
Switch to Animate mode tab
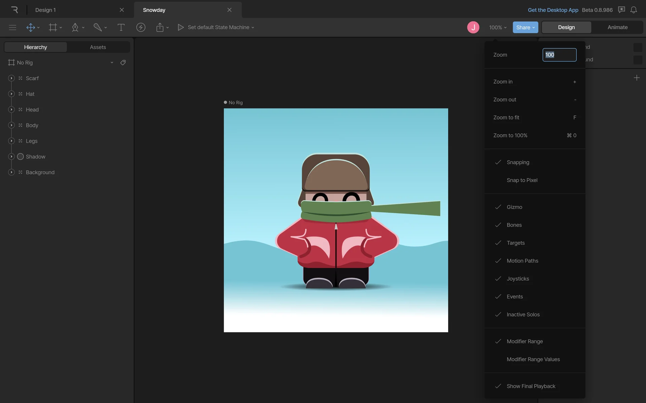click(x=617, y=28)
